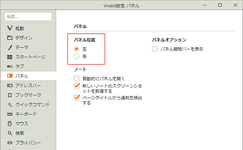
Task: Focus the 検索 settings search field
Action: pyautogui.click(x=28, y=17)
